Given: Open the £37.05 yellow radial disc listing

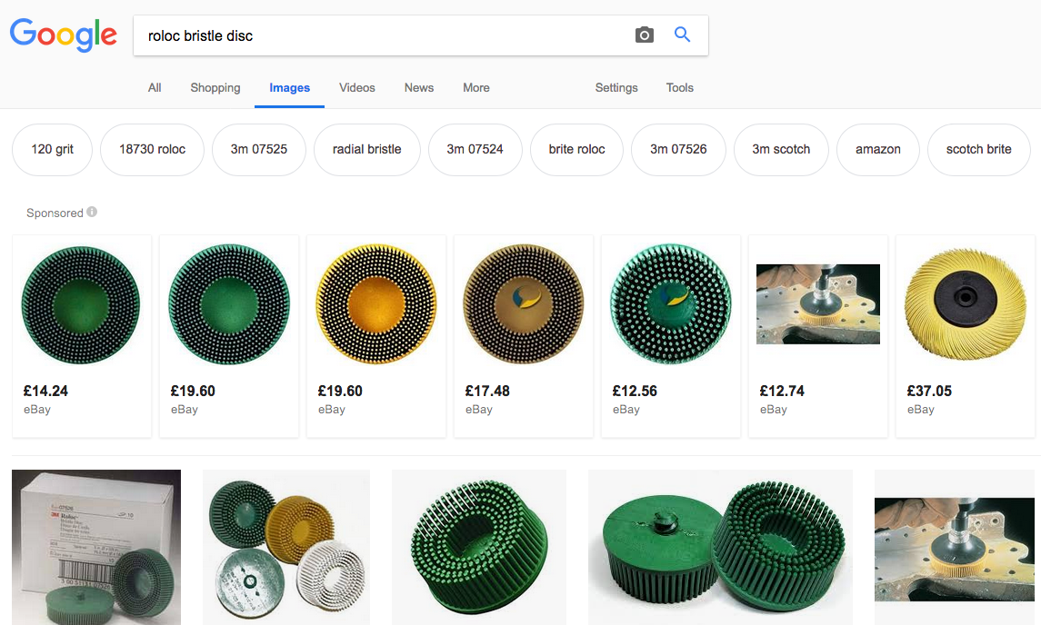Looking at the screenshot, I should pos(966,336).
